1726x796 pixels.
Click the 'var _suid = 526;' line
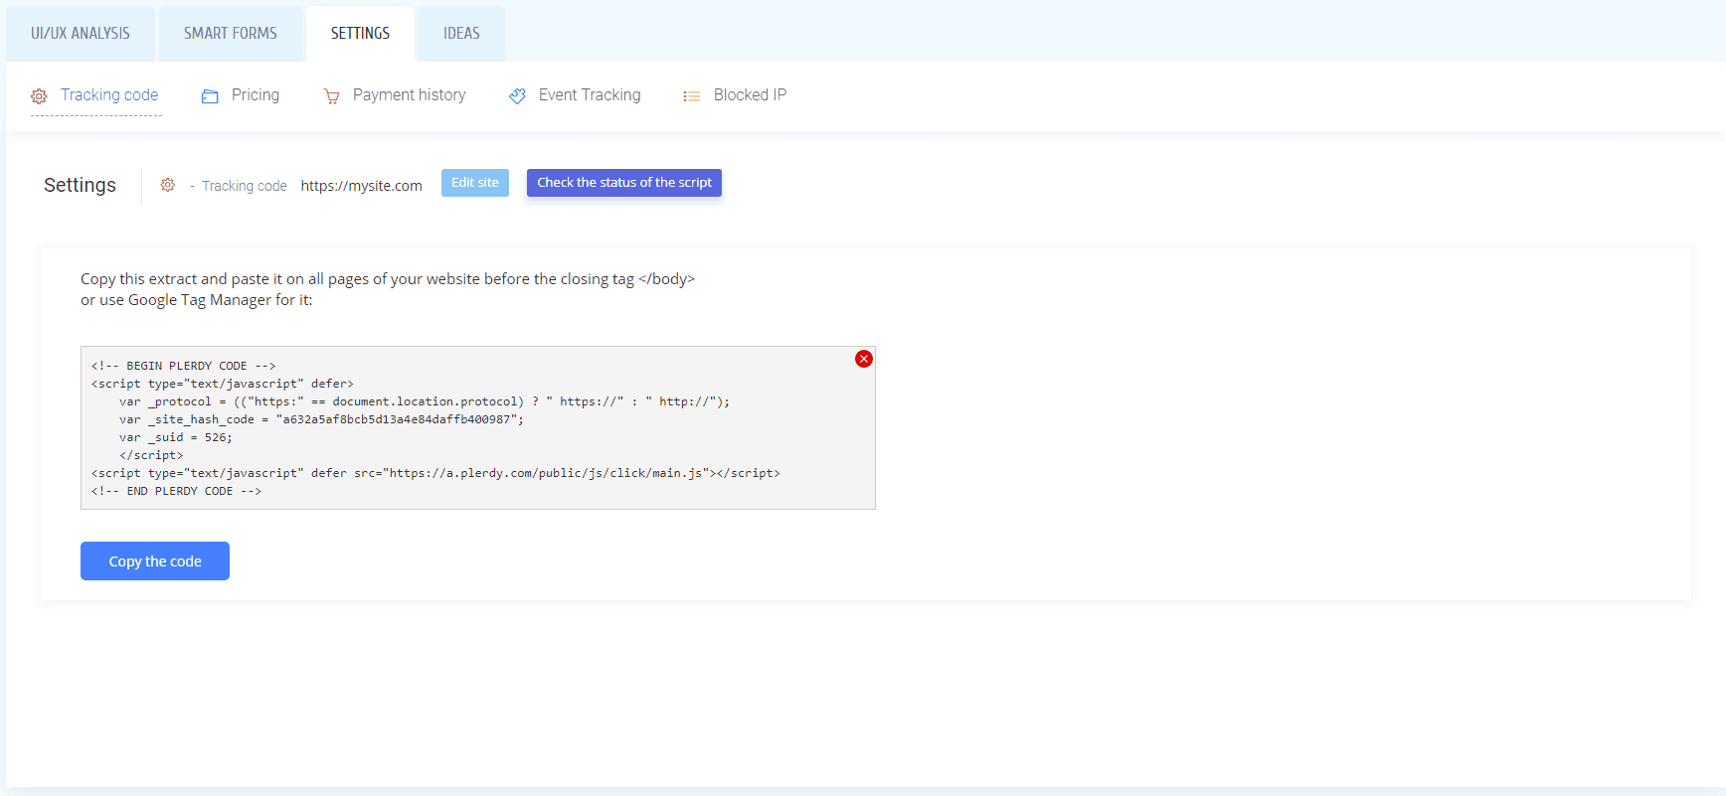coord(176,437)
